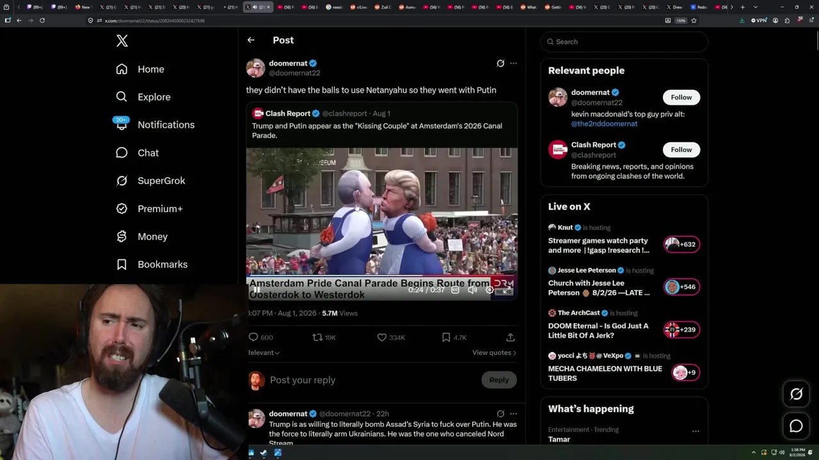
Task: Open the floating messages chat button
Action: coord(796,426)
